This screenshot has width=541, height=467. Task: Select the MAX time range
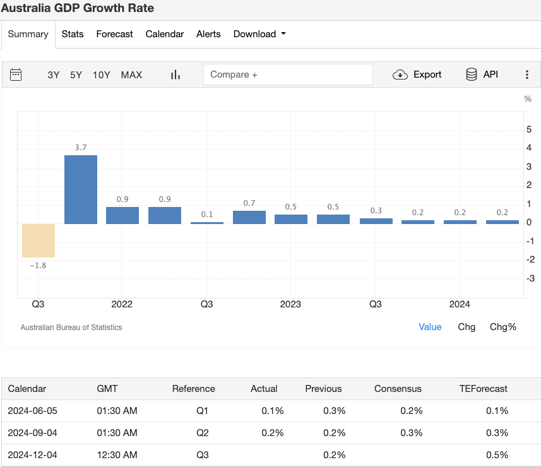[x=131, y=74]
